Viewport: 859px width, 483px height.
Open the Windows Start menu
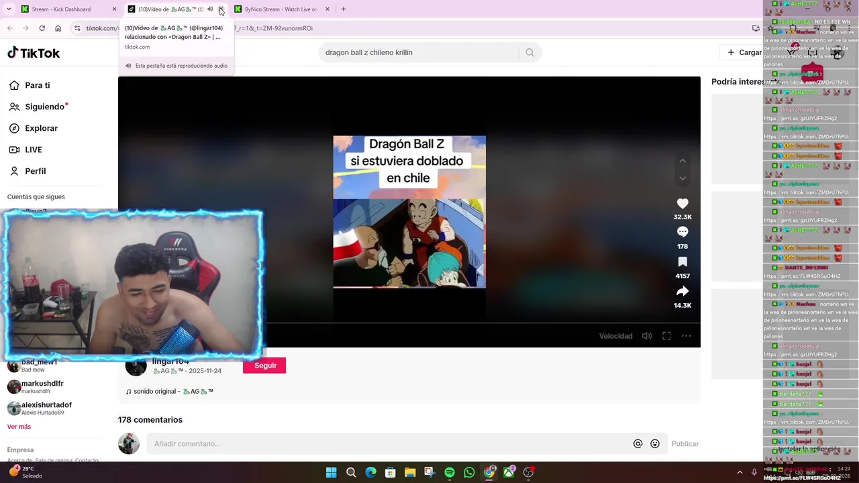(332, 472)
